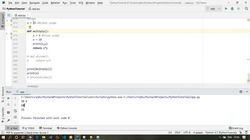Show more Run panel actions double-arrow
The width and height of the screenshot is (250, 140).
click(x=15, y=123)
